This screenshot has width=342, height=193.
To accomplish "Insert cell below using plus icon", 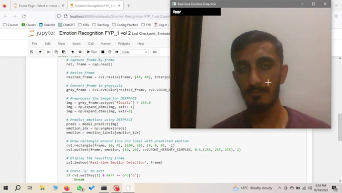I will pos(40,52).
